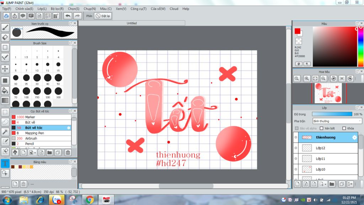Toggle the Khóa lock checkbox

(344, 128)
